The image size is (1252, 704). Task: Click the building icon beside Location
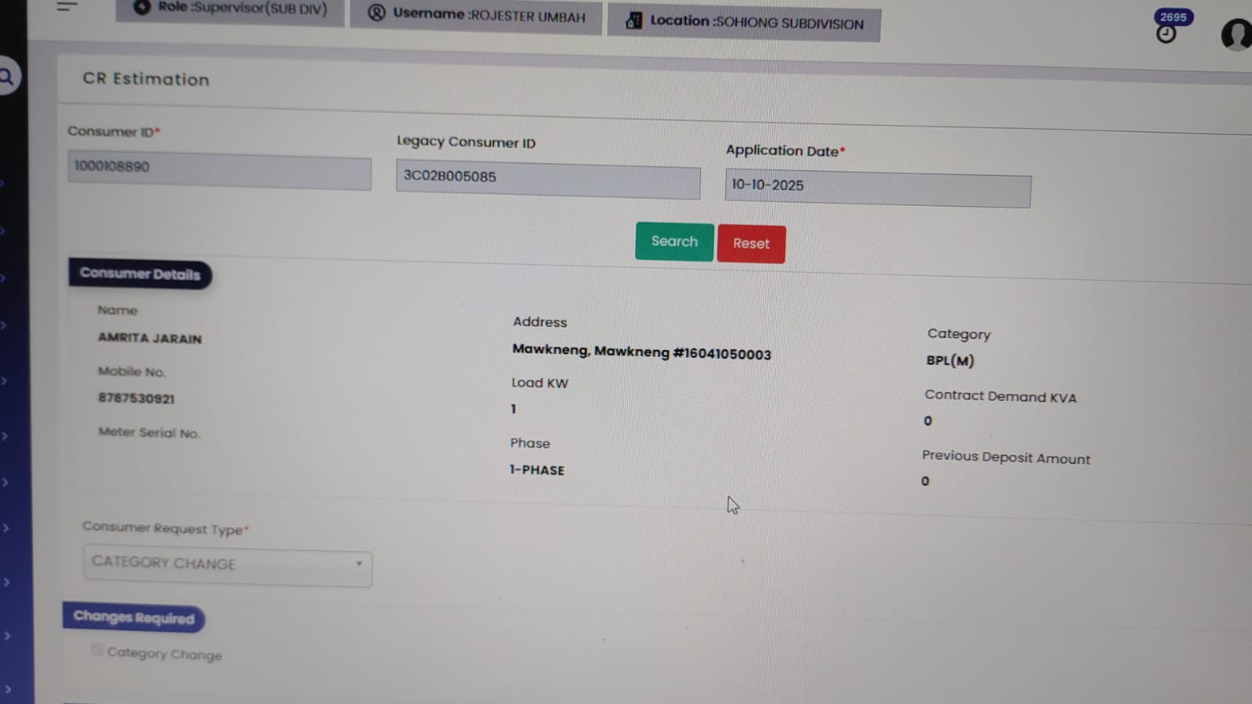point(633,21)
